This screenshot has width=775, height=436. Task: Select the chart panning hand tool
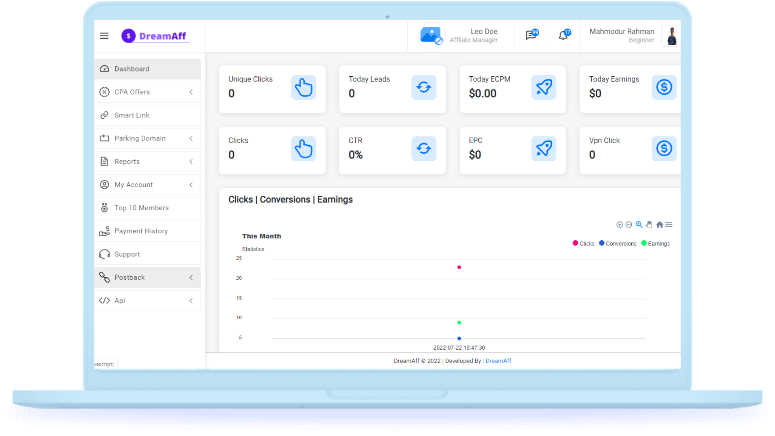coord(649,224)
